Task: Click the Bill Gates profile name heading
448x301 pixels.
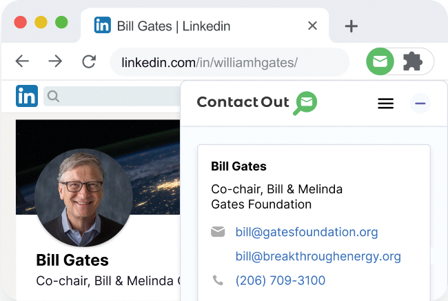Action: (x=72, y=260)
